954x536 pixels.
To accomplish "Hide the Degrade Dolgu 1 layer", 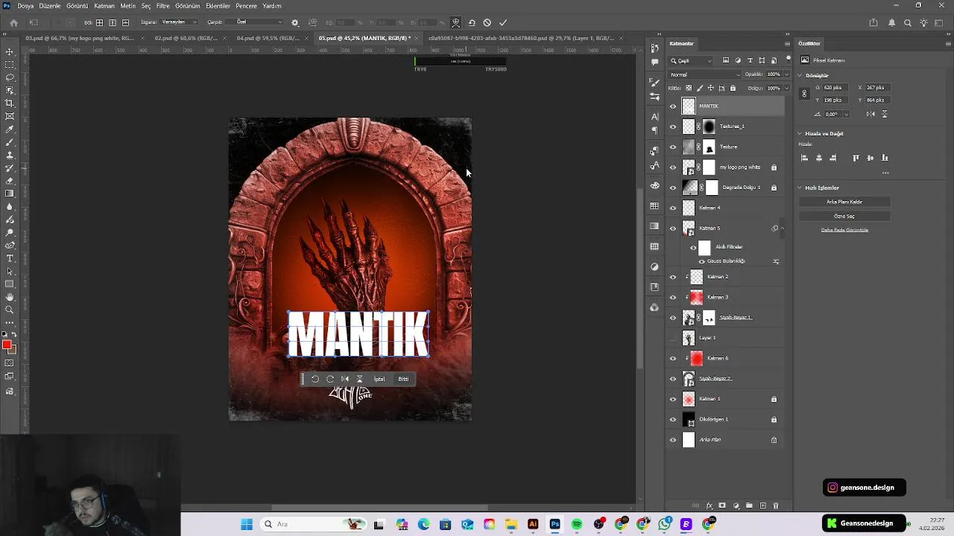I will [673, 188].
